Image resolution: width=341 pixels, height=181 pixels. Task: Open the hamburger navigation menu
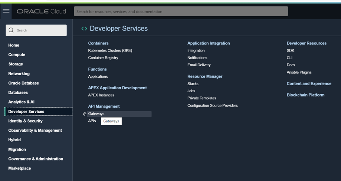coord(6,11)
